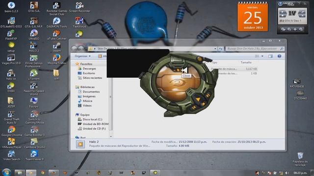The image size is (314, 176).
Task: Select Disco local (C:) in navigation pane
Action: (92, 119)
